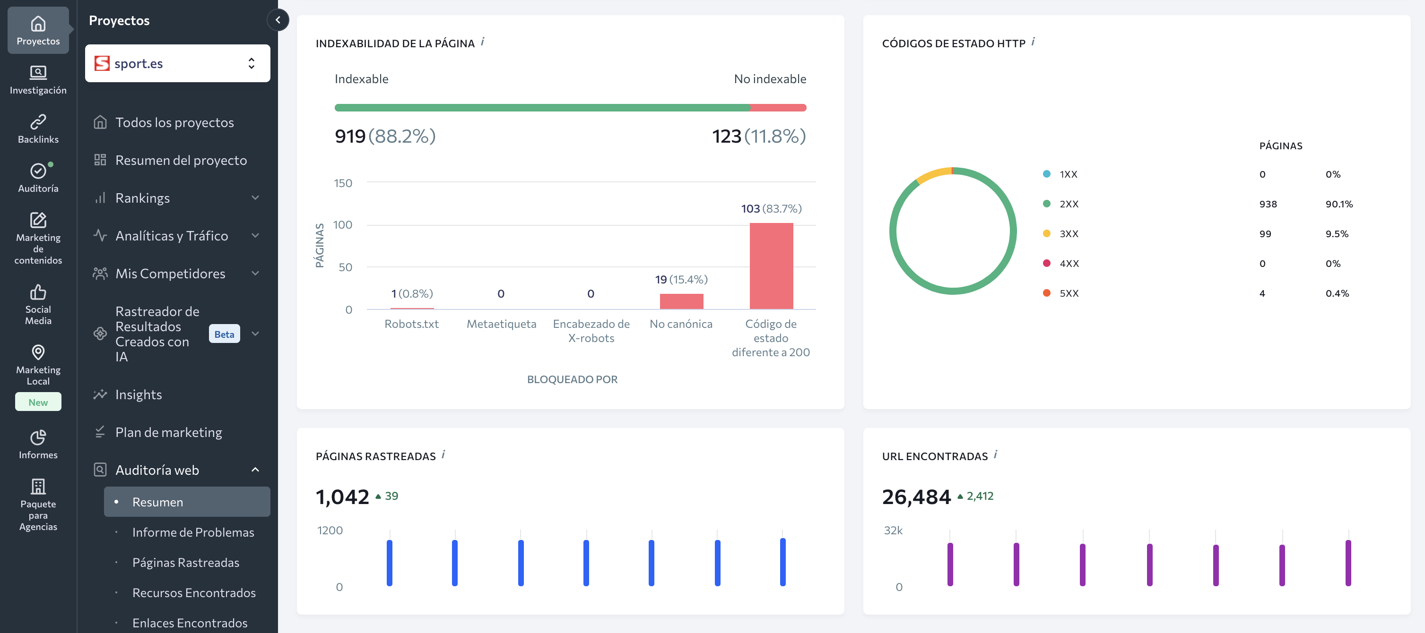Click info icon beside Páginas rastreadas

click(443, 454)
